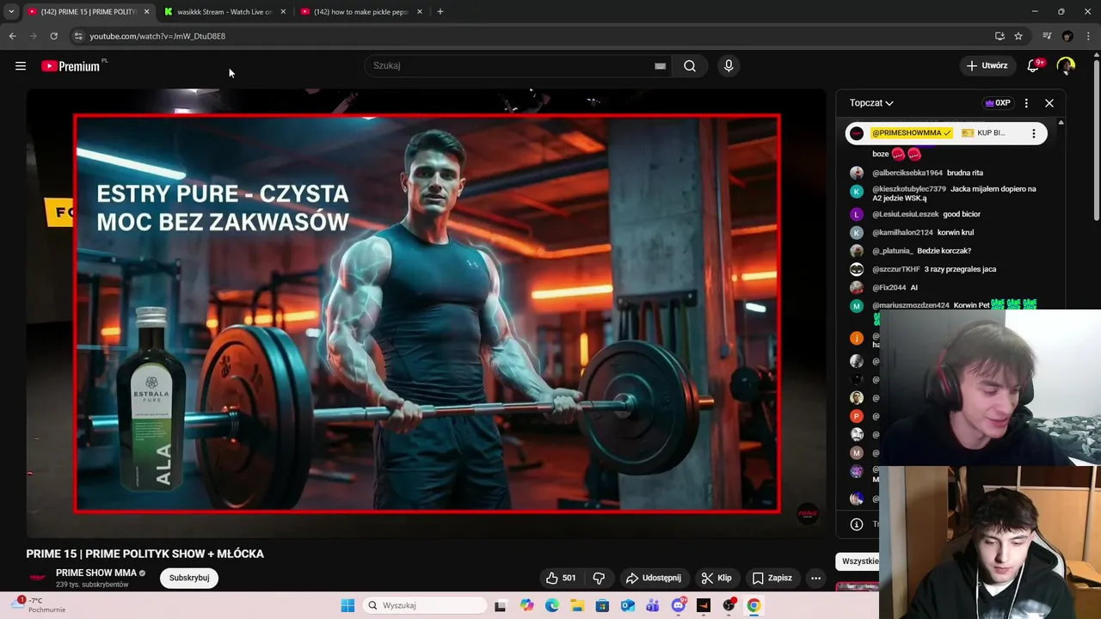The height and width of the screenshot is (619, 1101).
Task: Subscribe with the Subskrybuj button
Action: (x=189, y=578)
